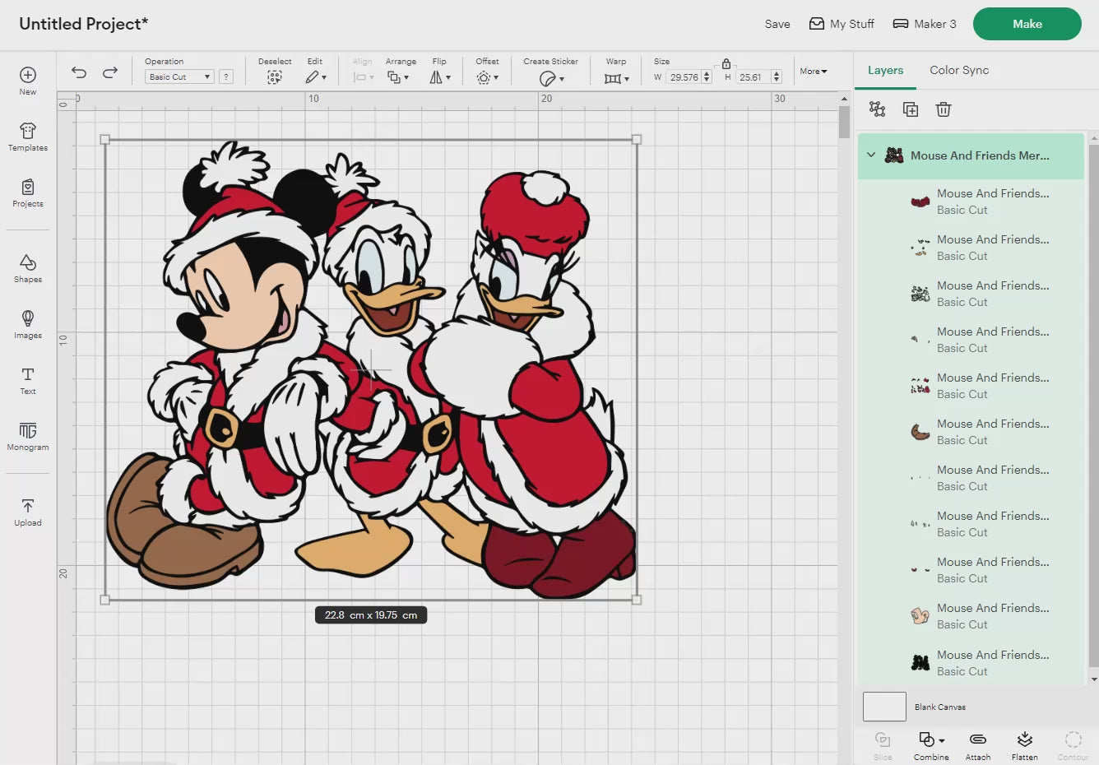This screenshot has width=1099, height=765.
Task: Click the Save button
Action: click(777, 24)
